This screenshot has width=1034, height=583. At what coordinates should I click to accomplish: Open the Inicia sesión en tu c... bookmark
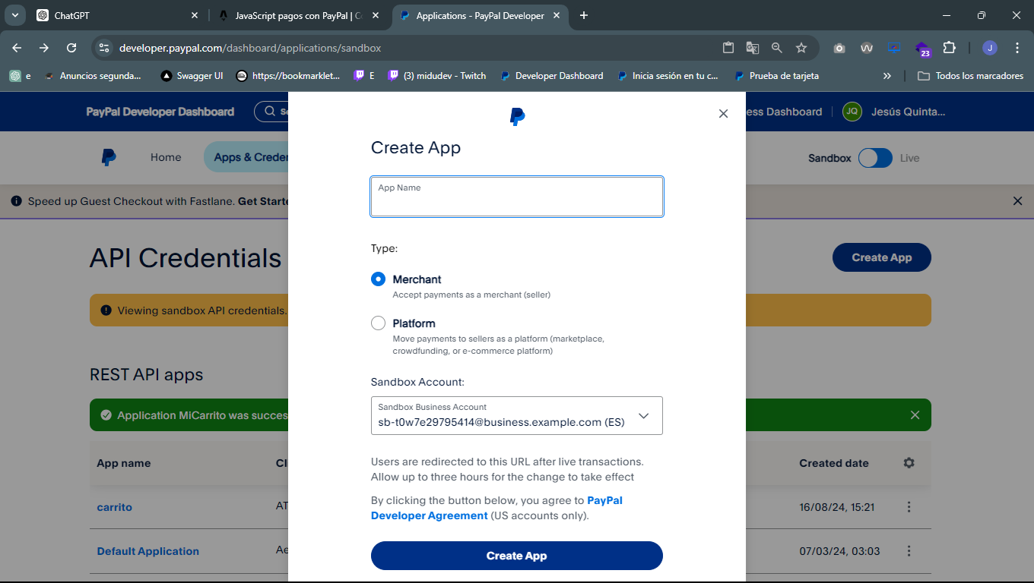[668, 76]
